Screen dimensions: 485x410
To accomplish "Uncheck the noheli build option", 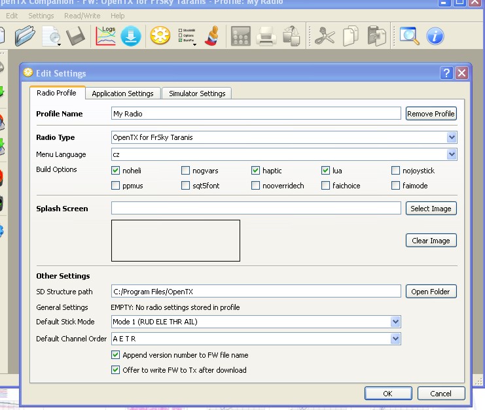I will click(116, 171).
